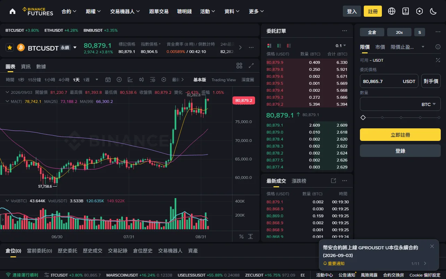446x279 pixels.
Task: Select the 市價 order tab
Action: click(x=380, y=47)
